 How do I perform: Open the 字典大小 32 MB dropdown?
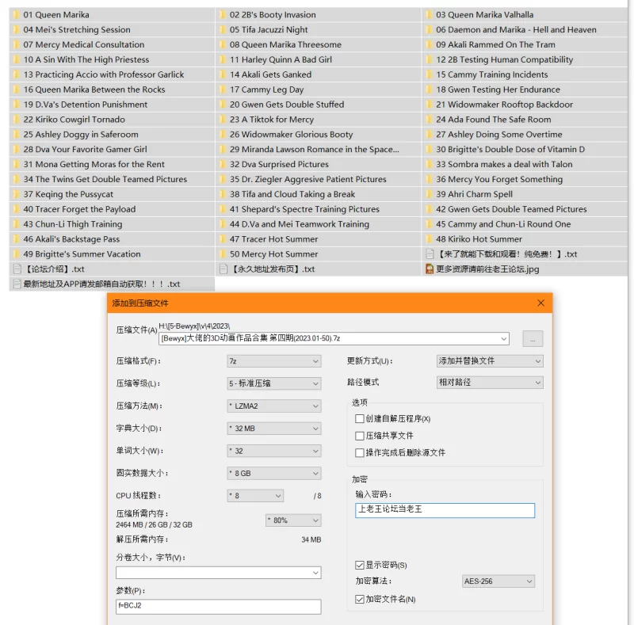click(x=274, y=429)
